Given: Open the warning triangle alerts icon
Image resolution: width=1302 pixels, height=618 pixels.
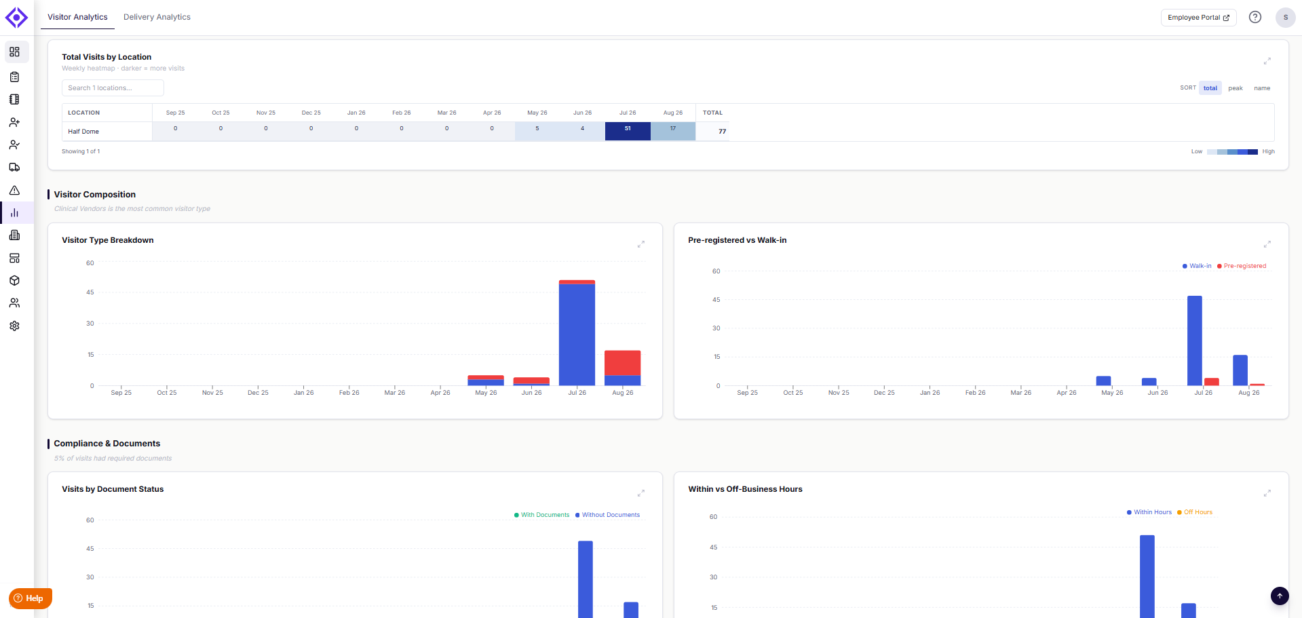Looking at the screenshot, I should [14, 191].
